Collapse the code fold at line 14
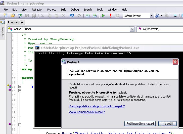This screenshot has width=183, height=134. [20, 91]
